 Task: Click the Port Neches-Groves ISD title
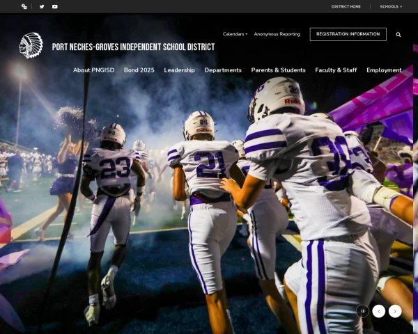[133, 47]
